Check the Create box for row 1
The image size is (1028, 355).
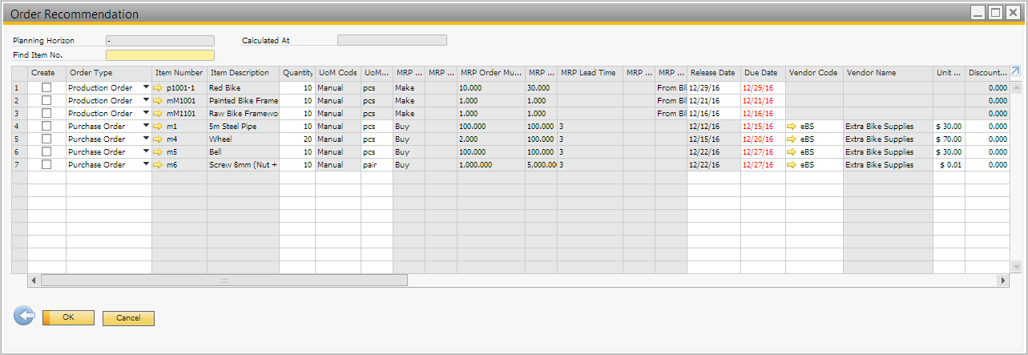[46, 88]
